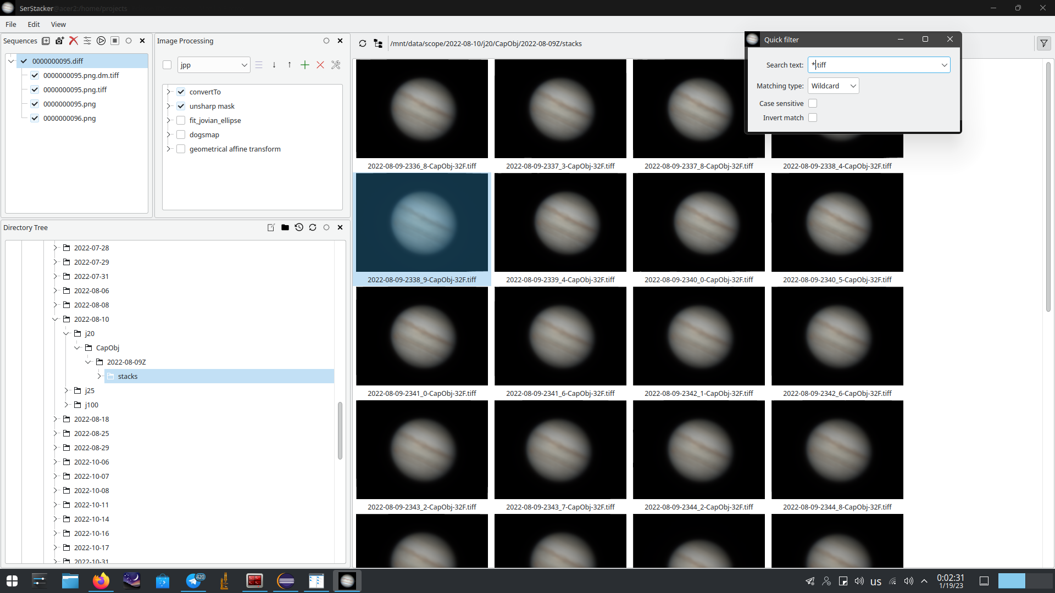Open the sliders options icon in Sequences panel
The width and height of the screenshot is (1055, 593).
click(87, 41)
